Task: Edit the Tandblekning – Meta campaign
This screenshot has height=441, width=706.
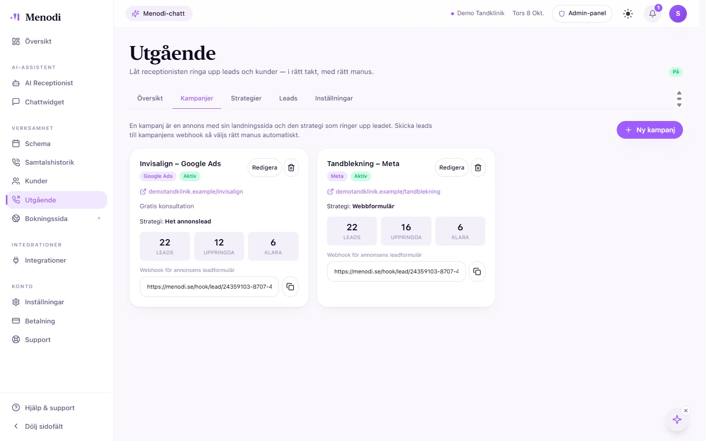Action: [452, 168]
